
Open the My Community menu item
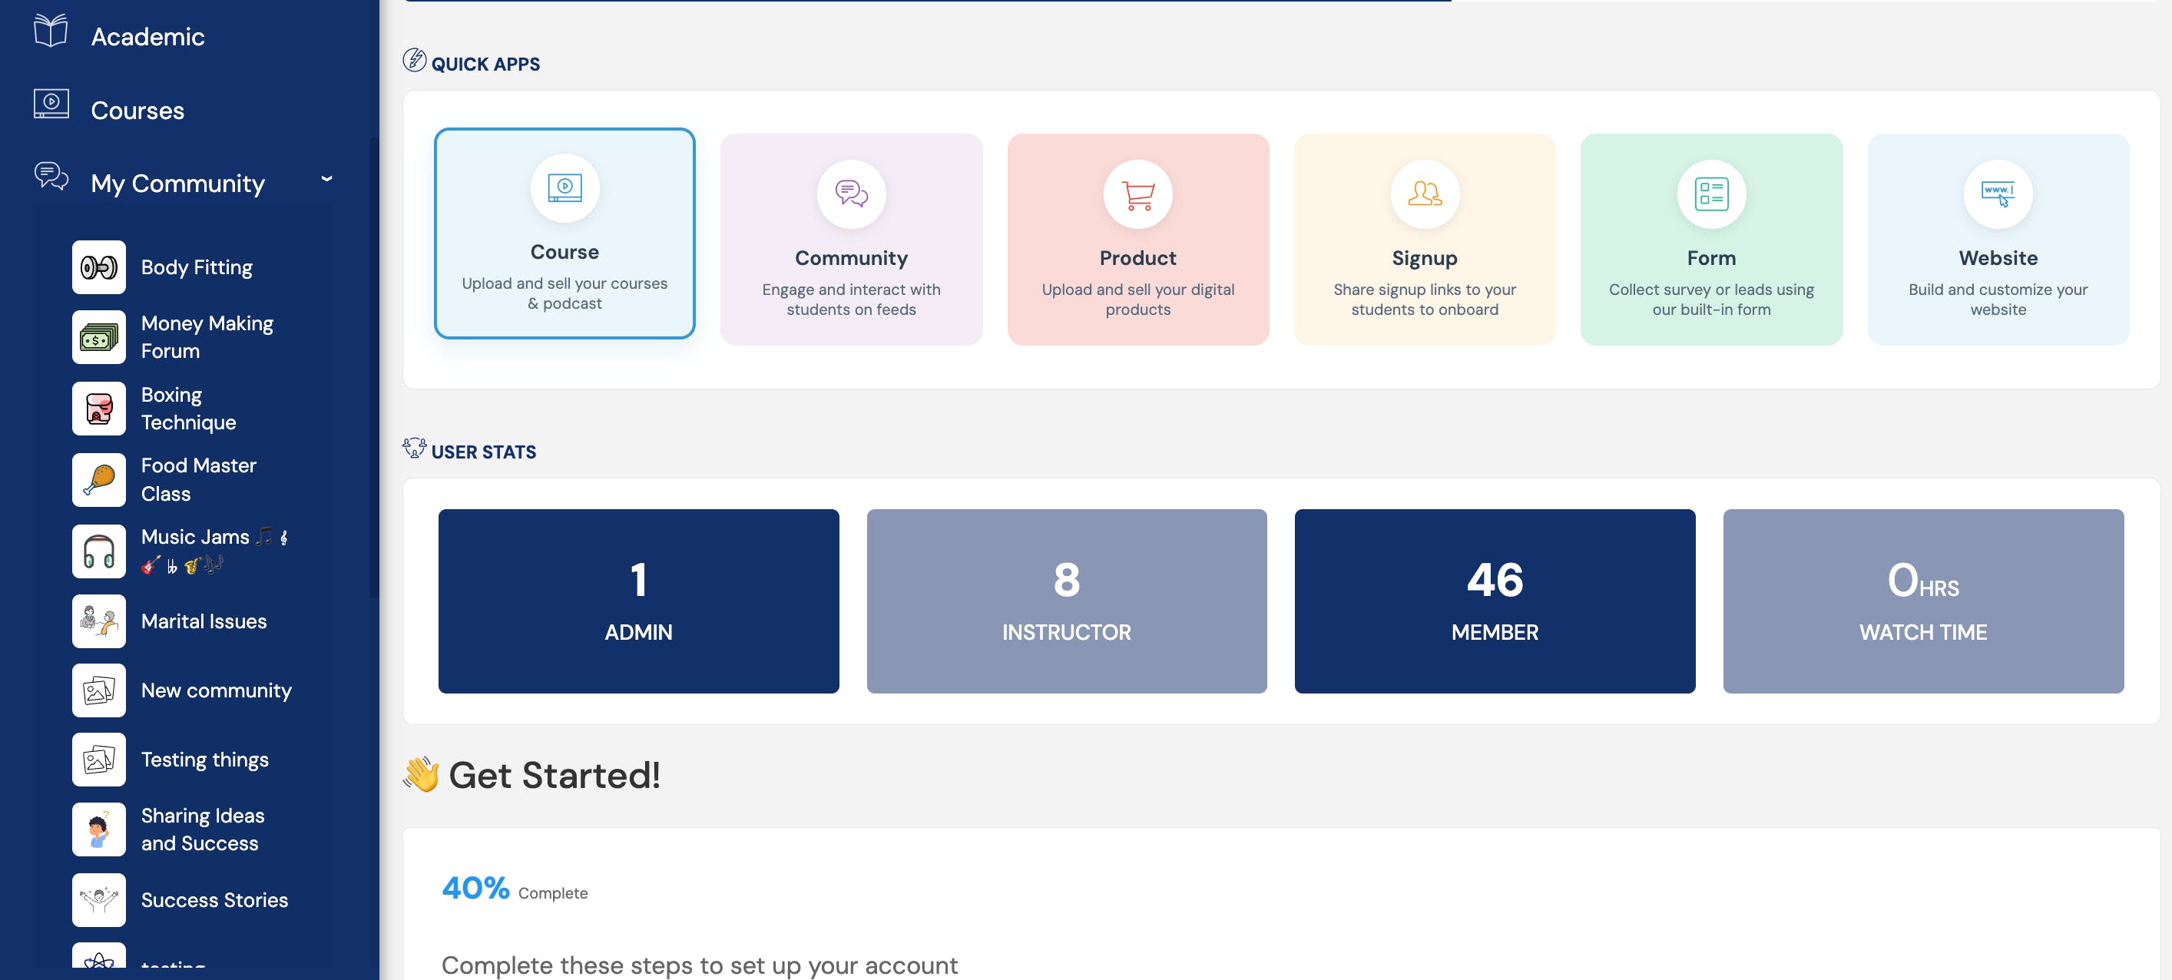tap(177, 183)
